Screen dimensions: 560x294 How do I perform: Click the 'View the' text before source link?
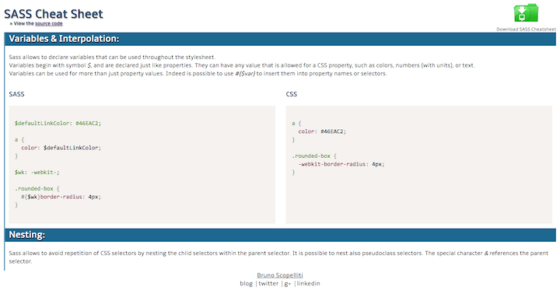23,23
